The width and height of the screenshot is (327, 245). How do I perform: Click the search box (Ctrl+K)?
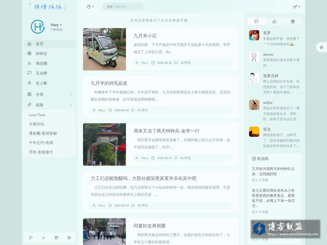pos(123,7)
